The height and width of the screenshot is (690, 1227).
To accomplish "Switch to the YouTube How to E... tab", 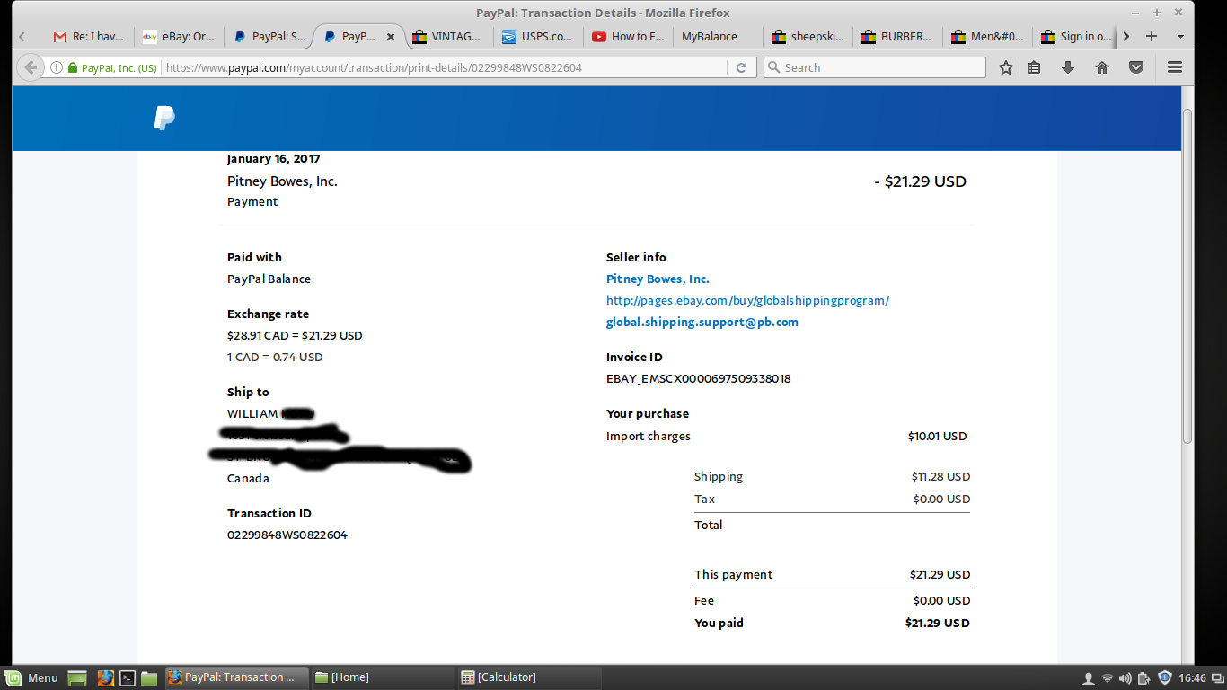I will (629, 37).
